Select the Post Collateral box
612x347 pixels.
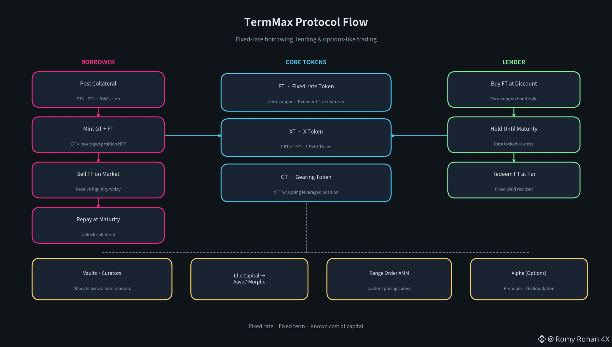coord(98,90)
